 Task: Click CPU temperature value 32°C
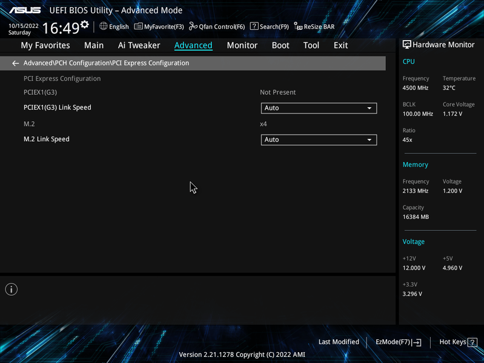[449, 88]
